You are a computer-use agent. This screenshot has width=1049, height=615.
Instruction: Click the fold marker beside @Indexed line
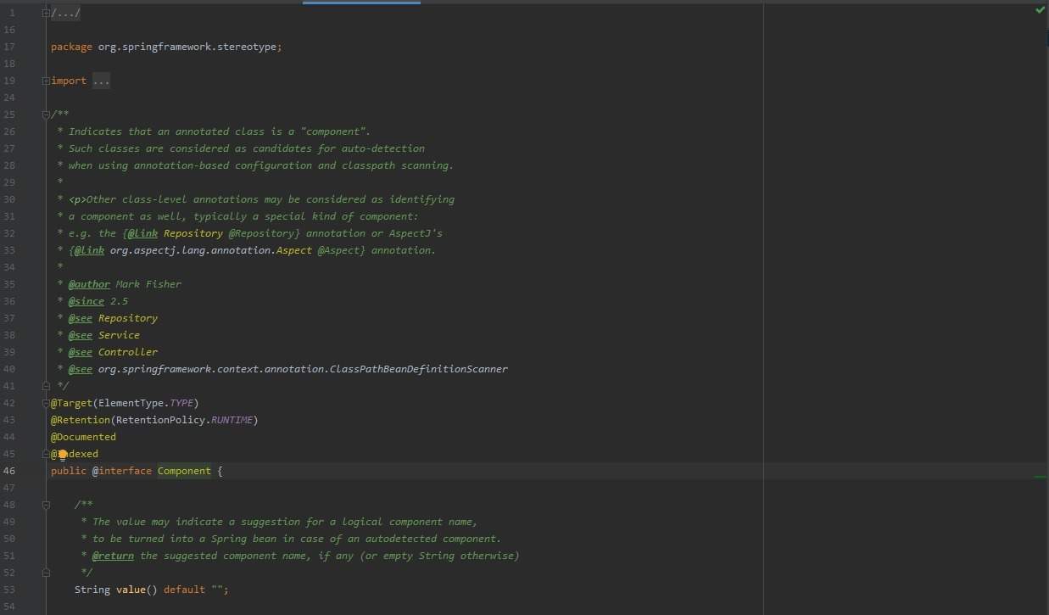coord(45,454)
